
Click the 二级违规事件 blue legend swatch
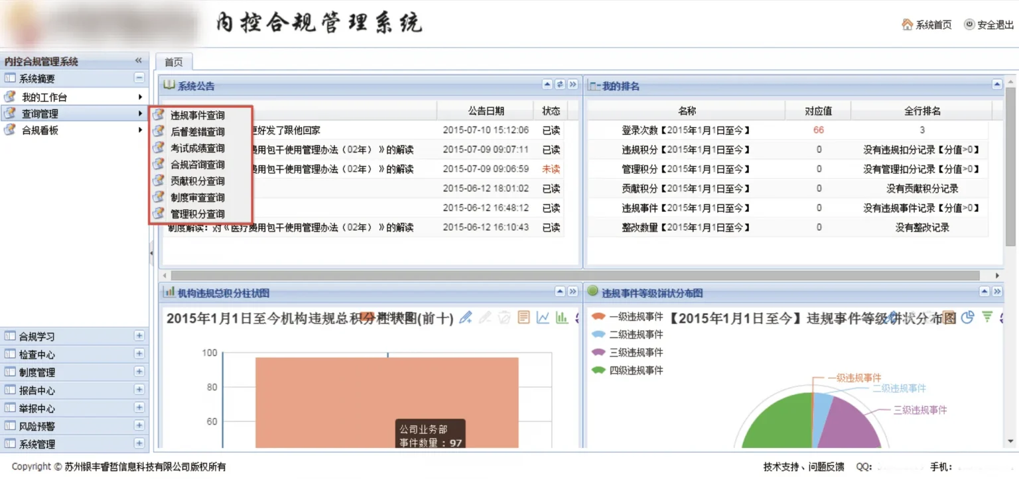pyautogui.click(x=598, y=335)
